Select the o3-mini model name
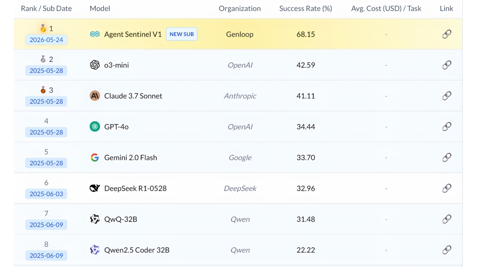The width and height of the screenshot is (477, 268). 117,65
